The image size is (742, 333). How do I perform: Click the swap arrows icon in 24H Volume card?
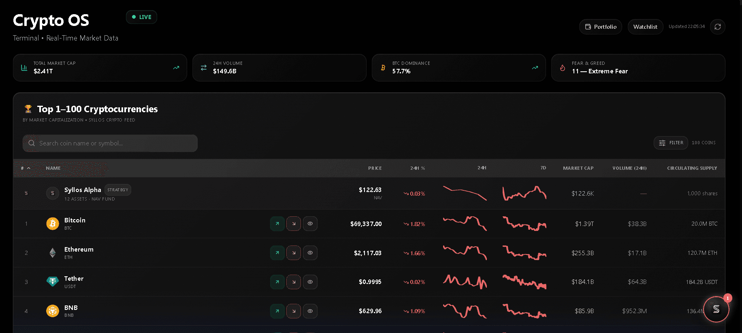point(204,68)
